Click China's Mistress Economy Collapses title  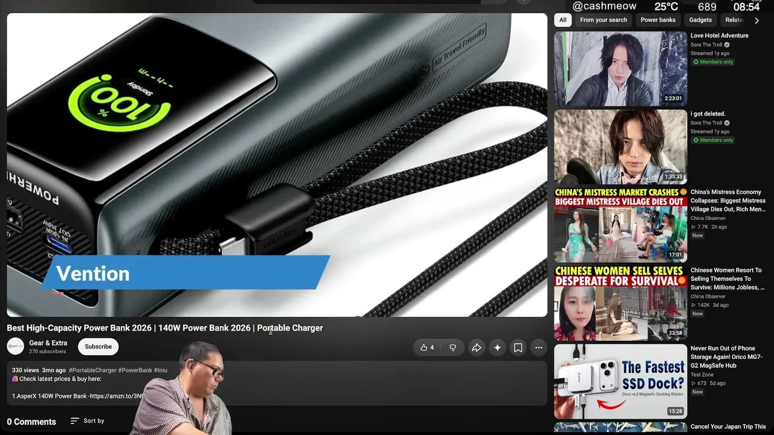point(728,201)
